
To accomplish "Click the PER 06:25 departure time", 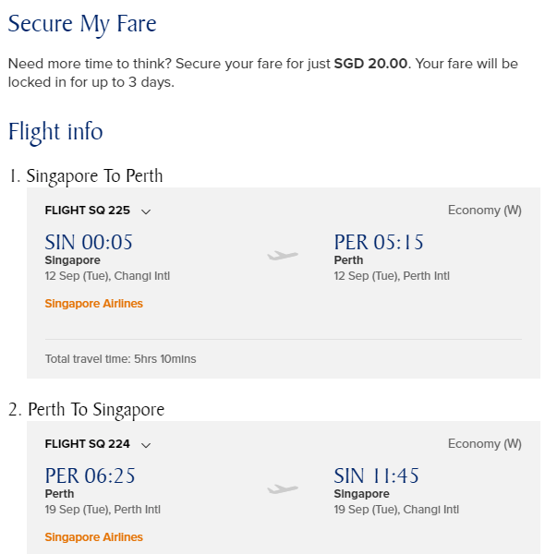I will (x=90, y=476).
